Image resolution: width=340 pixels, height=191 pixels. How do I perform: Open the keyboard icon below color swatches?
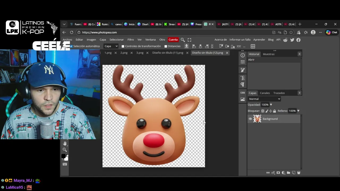point(65,164)
